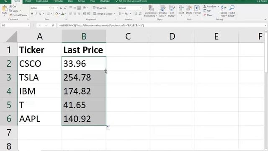Align text left
This screenshot has width=268, height=151.
(71, 14)
